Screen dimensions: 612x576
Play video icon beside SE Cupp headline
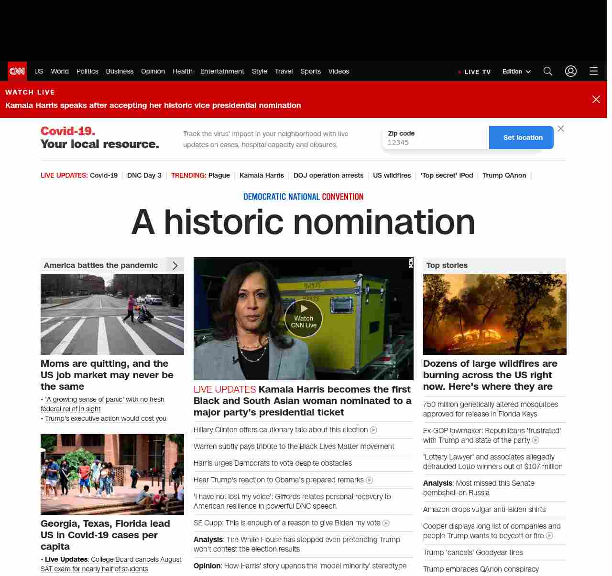[386, 523]
